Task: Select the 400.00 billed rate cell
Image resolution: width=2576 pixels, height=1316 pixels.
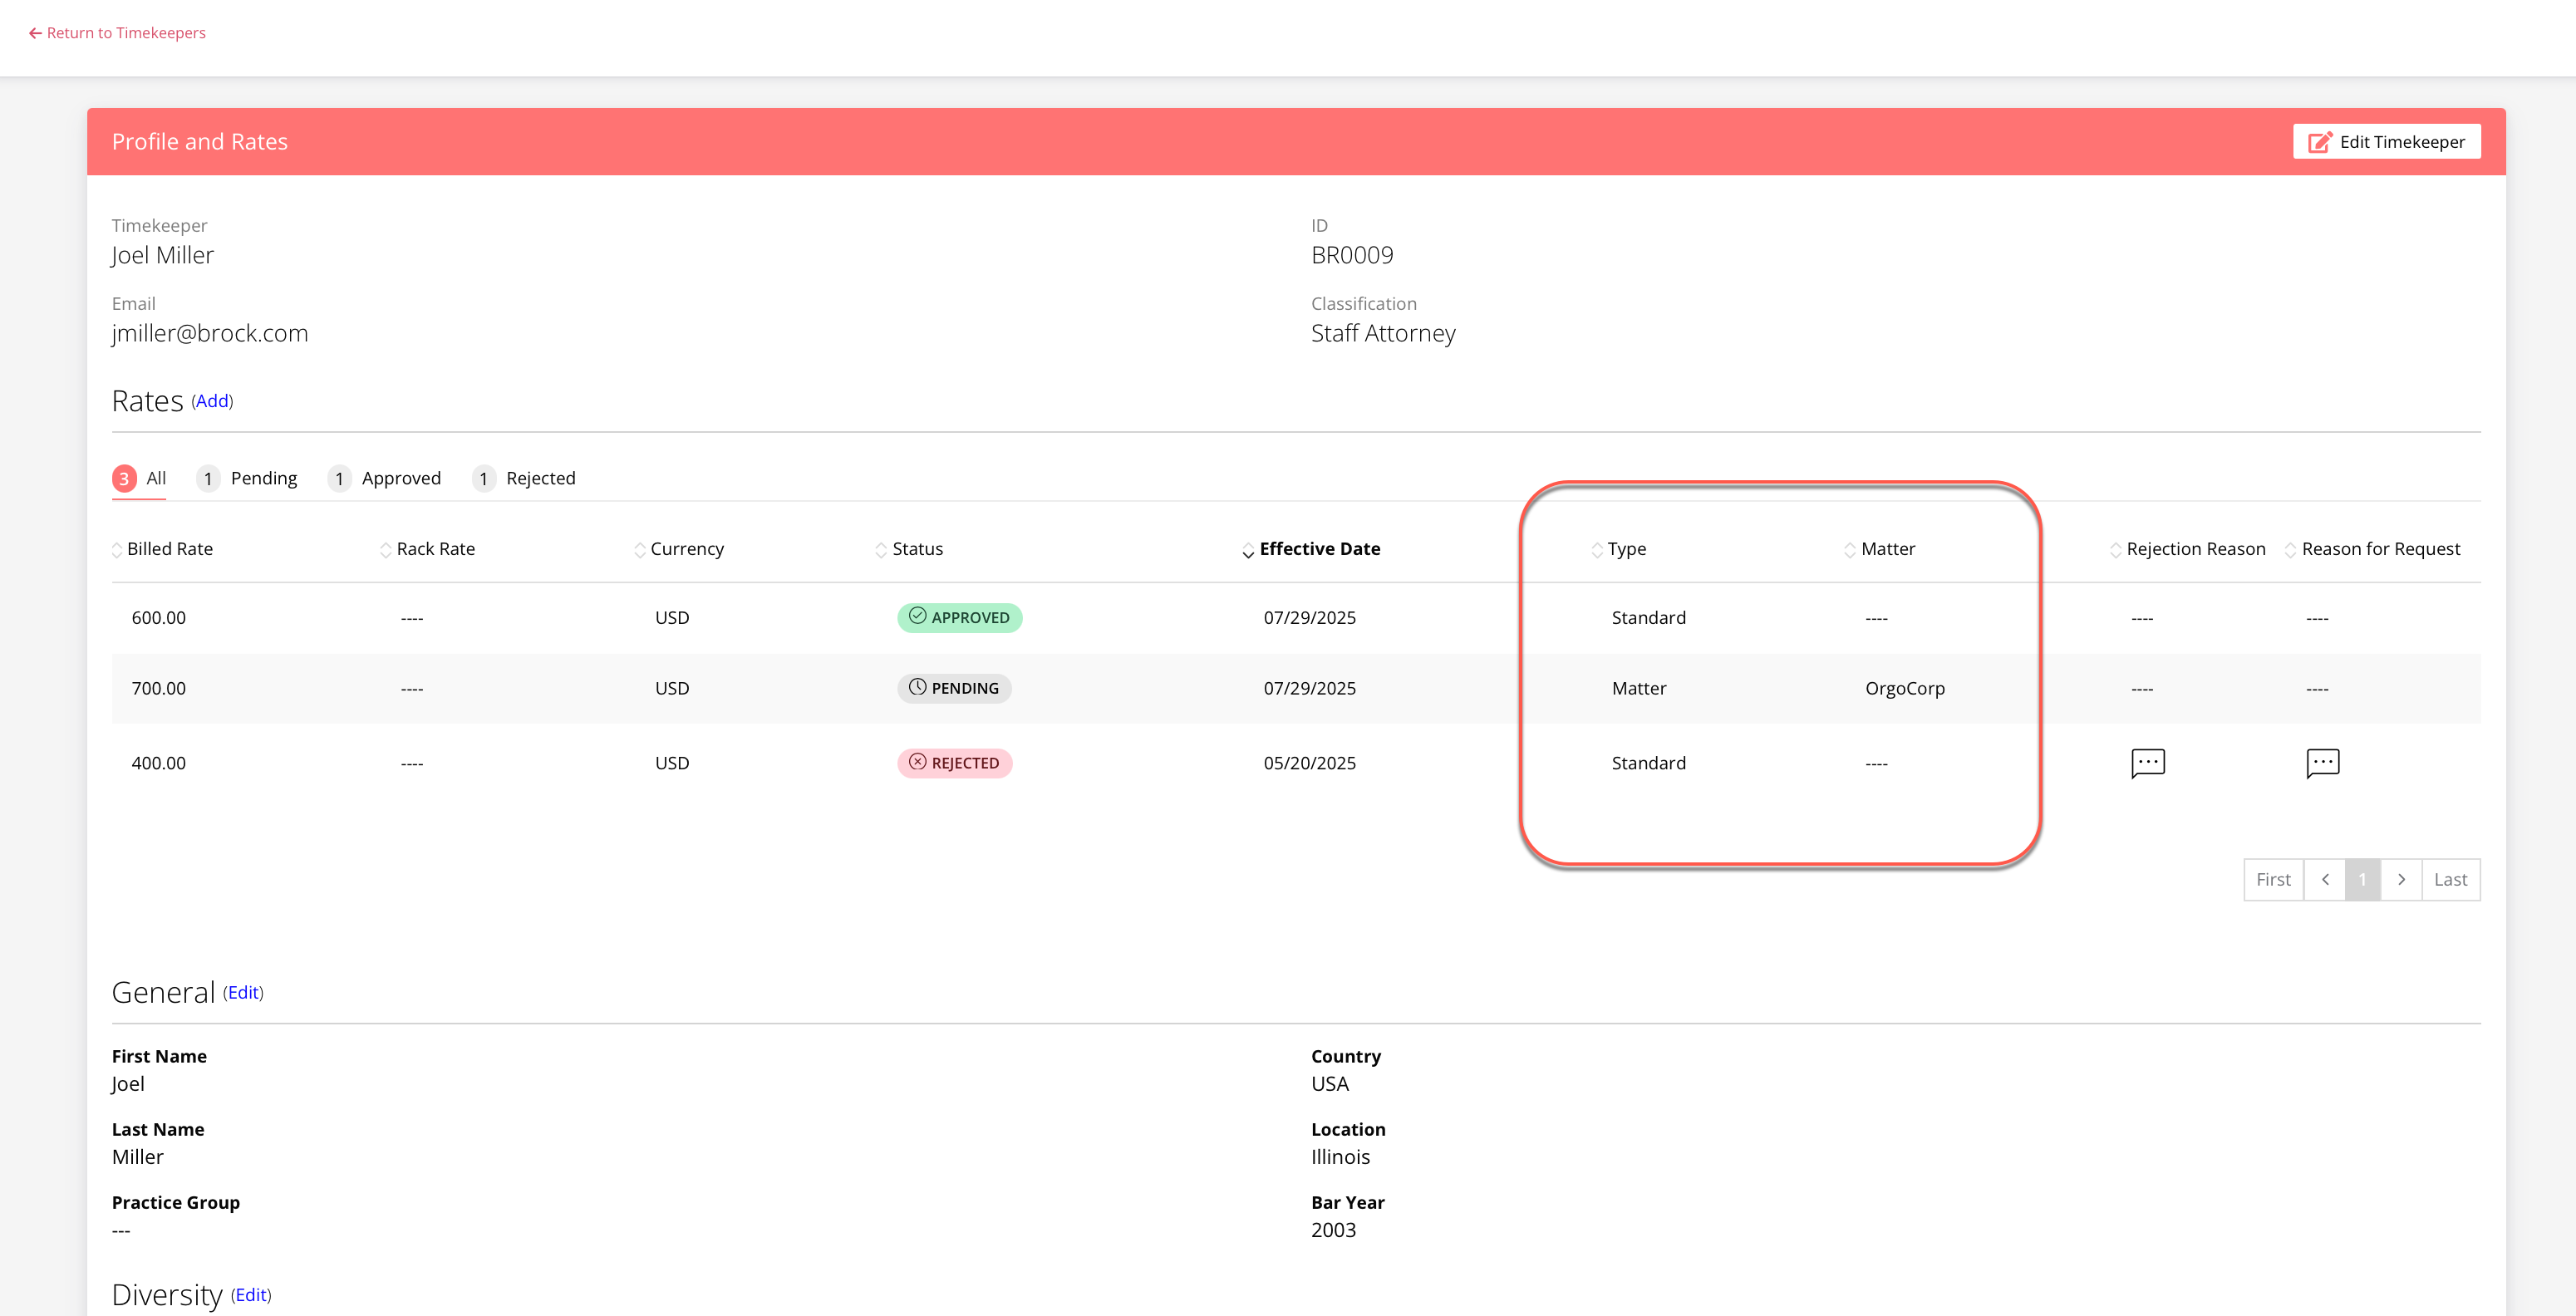Action: 159,764
